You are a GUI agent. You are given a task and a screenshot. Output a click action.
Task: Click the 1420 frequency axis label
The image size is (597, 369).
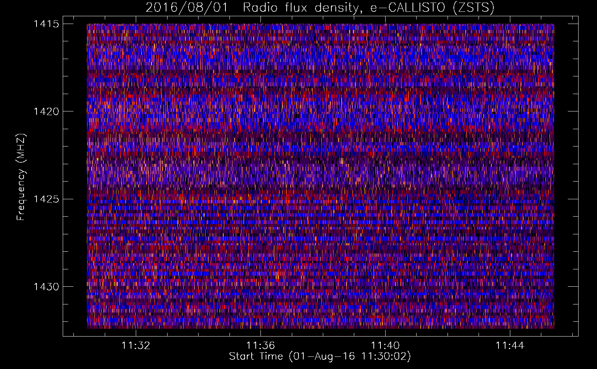[x=46, y=111]
